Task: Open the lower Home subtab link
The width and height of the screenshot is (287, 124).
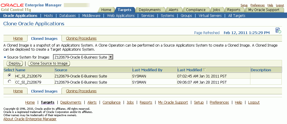Action: click(18, 91)
